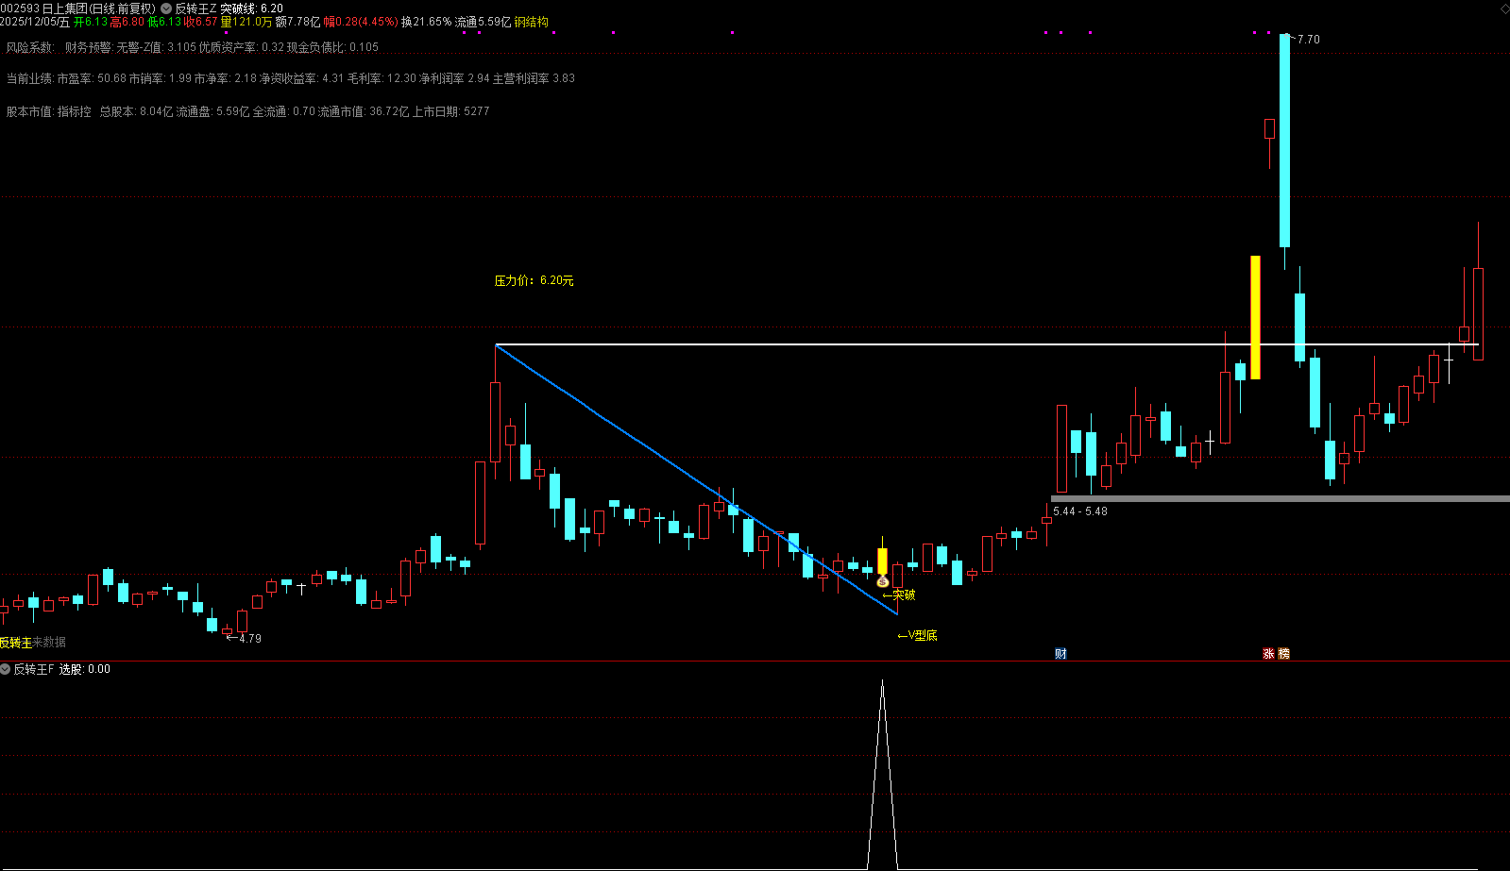Click the 4.79 low price label
The image size is (1510, 871).
pos(249,639)
